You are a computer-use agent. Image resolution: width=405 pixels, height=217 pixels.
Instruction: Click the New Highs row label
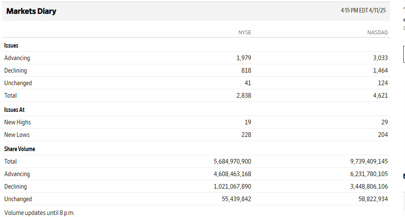(x=18, y=122)
